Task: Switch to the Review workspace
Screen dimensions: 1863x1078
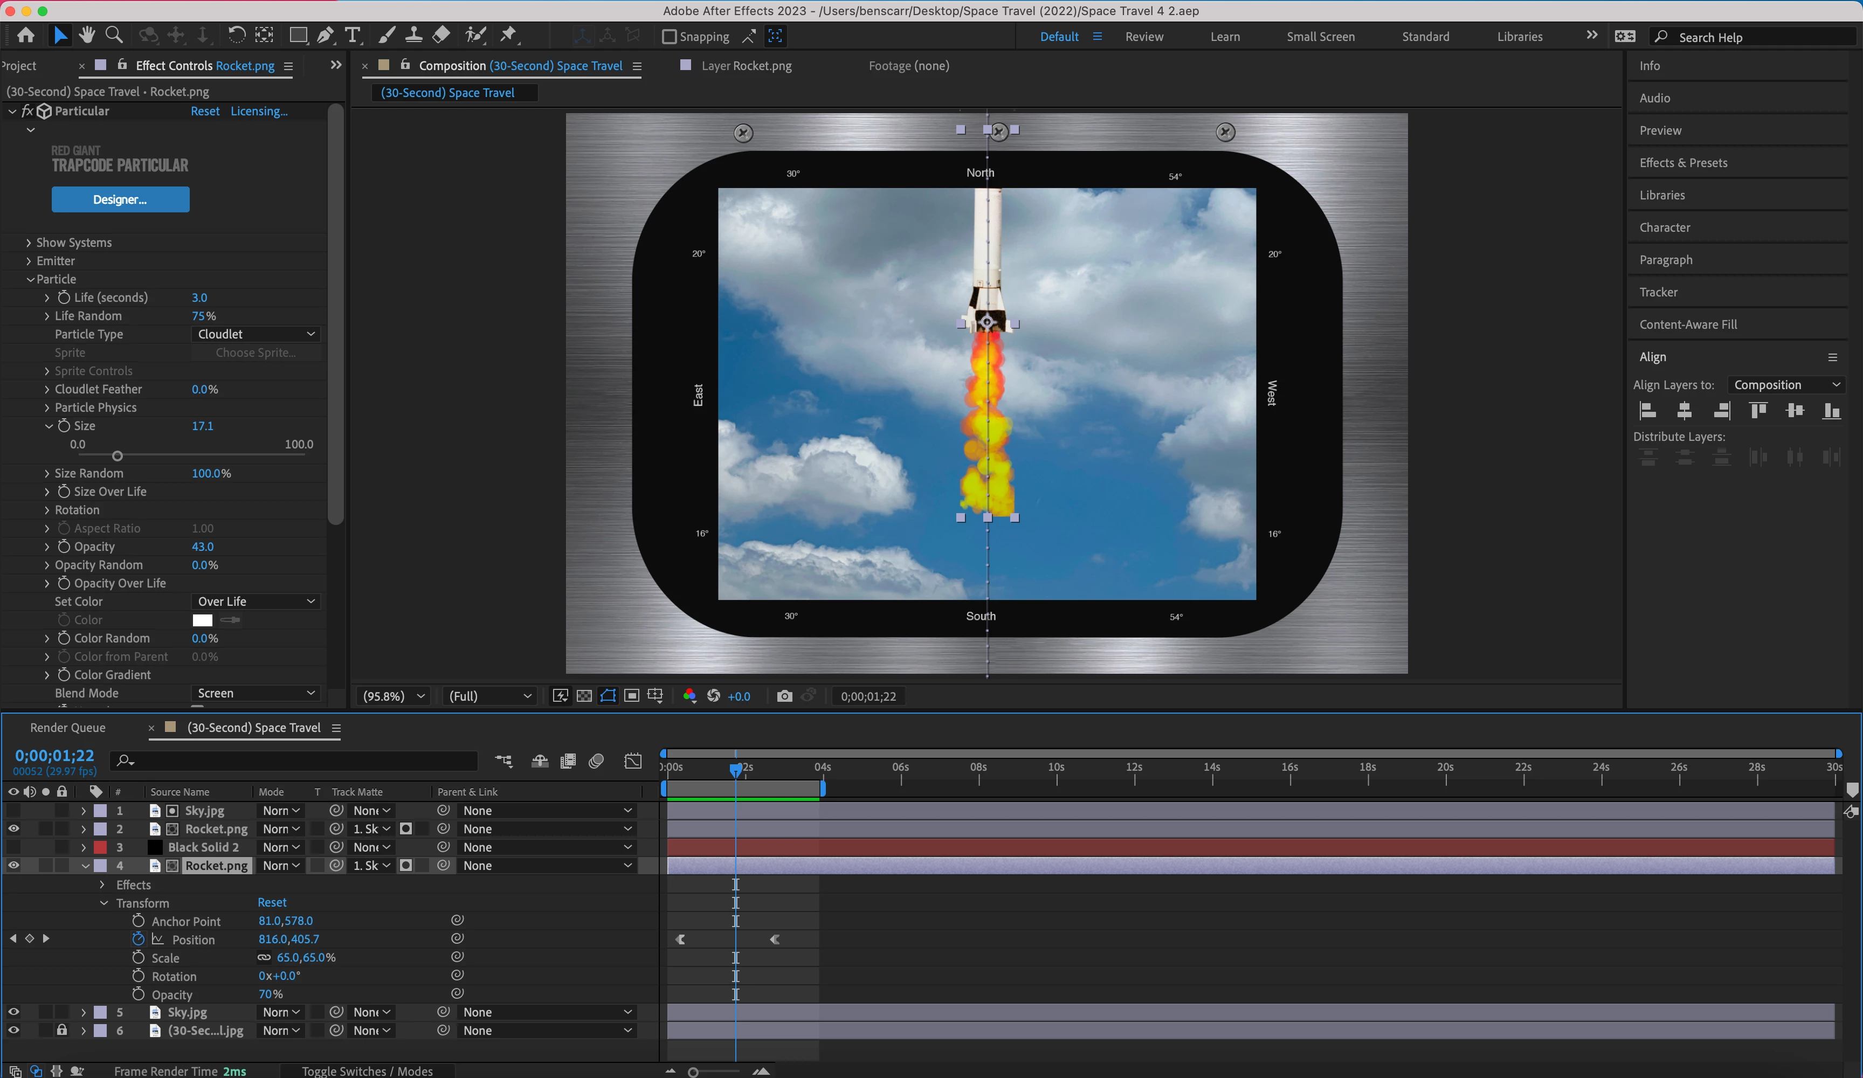Action: [1144, 36]
